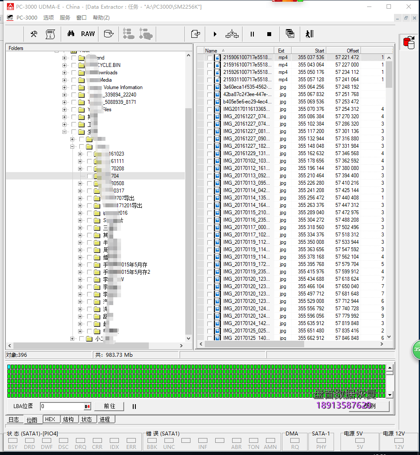420x455 pixels.
Task: Stop the current process
Action: point(269,34)
